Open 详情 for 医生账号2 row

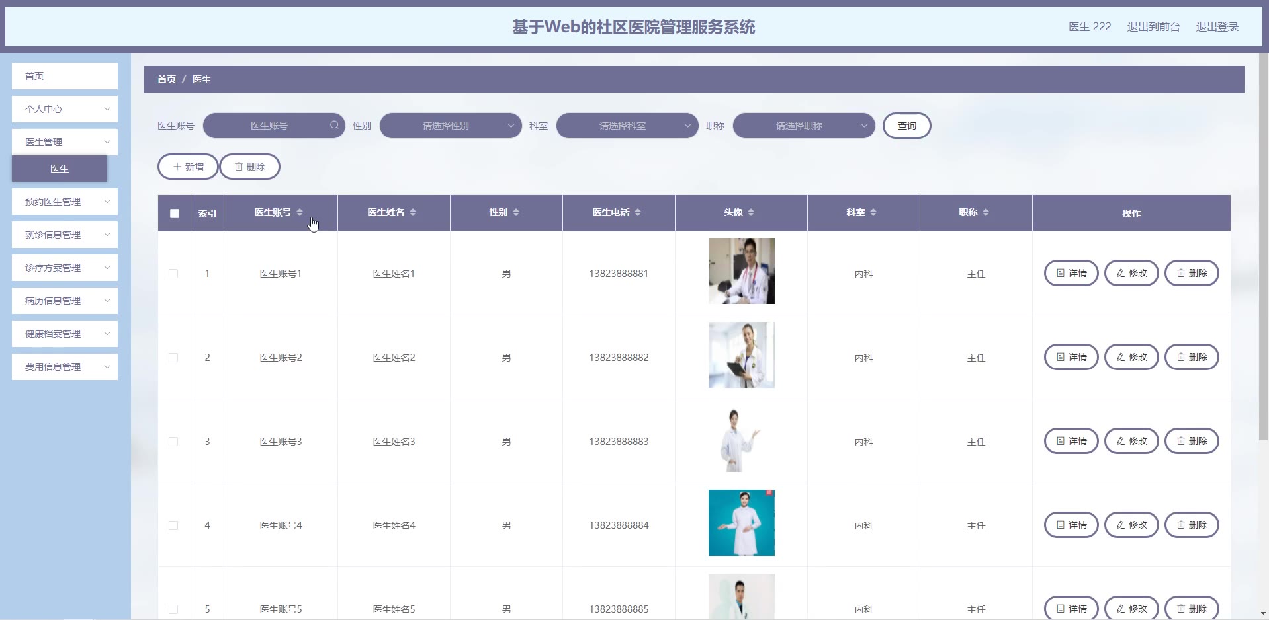[x=1071, y=357]
